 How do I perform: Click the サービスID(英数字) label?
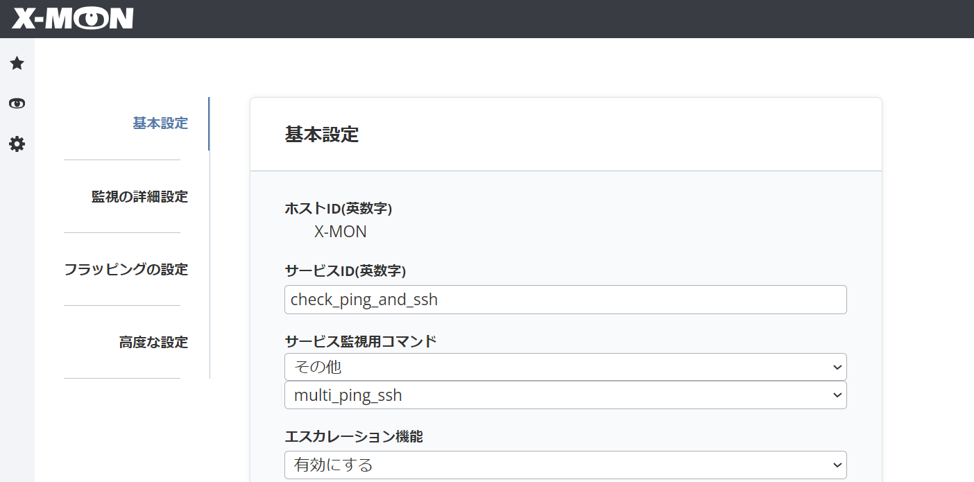[345, 270]
